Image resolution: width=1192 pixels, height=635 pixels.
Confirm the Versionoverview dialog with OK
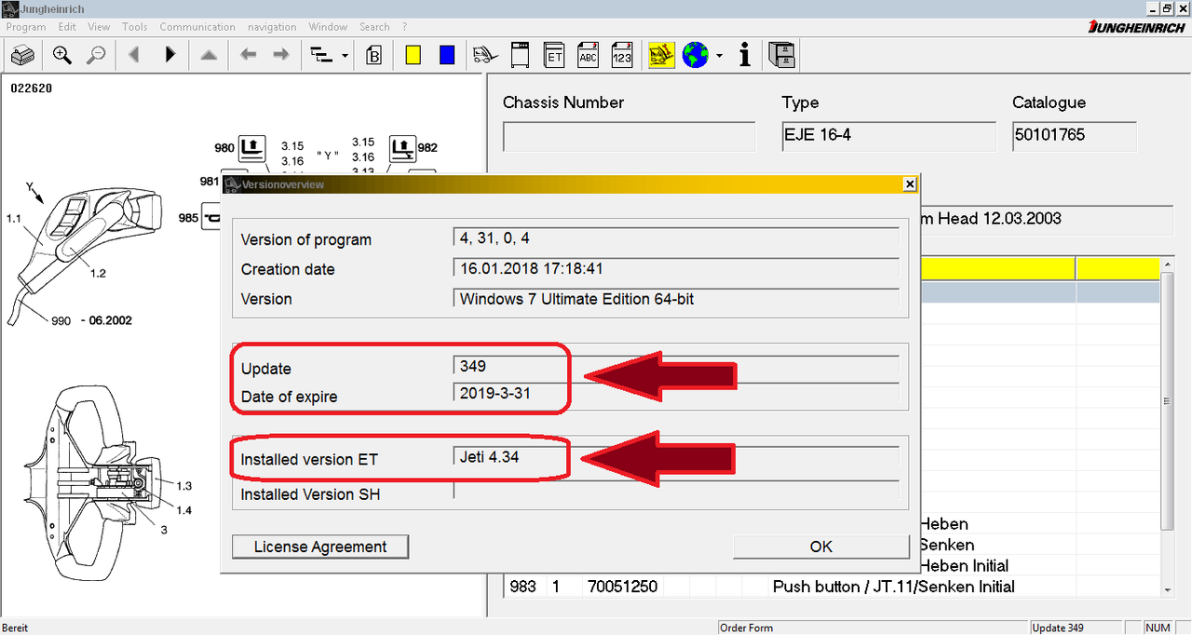tap(821, 547)
